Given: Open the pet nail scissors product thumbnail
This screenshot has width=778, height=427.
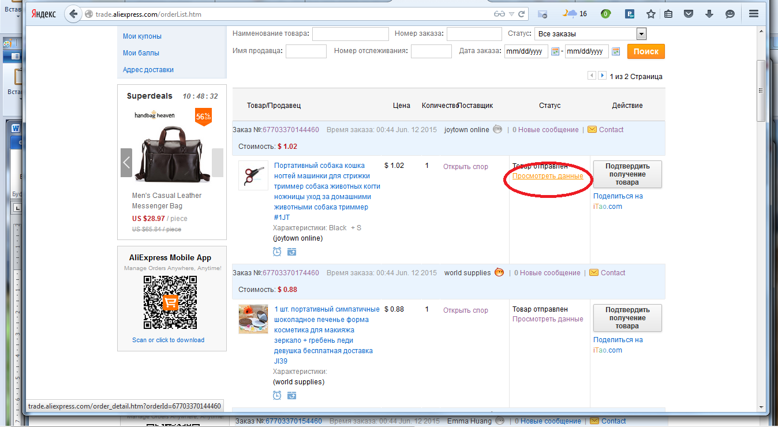Looking at the screenshot, I should click(253, 175).
